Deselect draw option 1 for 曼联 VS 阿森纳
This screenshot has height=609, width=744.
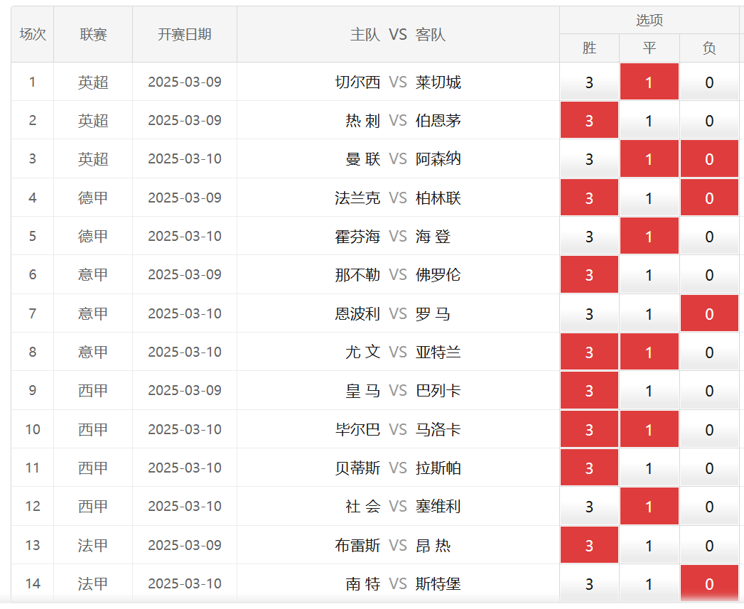tap(649, 158)
